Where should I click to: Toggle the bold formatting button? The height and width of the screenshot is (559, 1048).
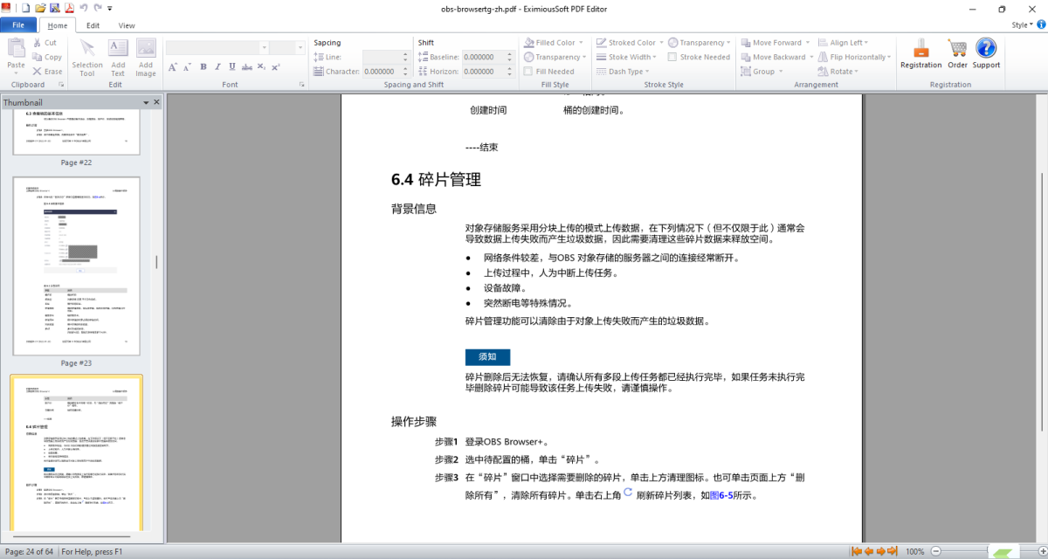tap(203, 66)
